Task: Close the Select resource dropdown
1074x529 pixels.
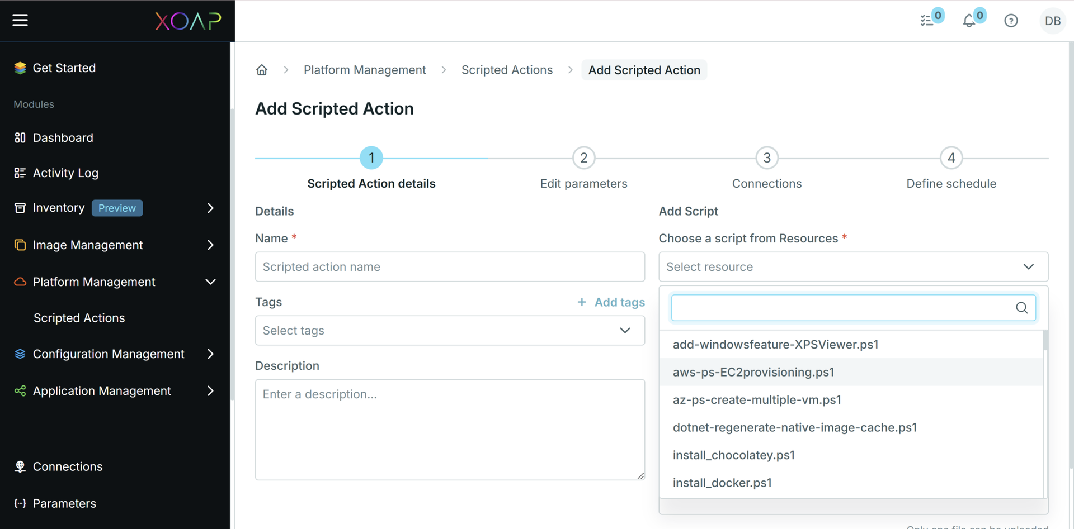Action: coord(1029,266)
